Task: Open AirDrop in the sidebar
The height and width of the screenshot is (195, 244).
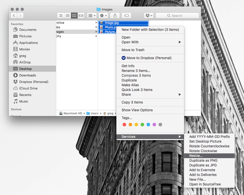Action: tap(32, 62)
